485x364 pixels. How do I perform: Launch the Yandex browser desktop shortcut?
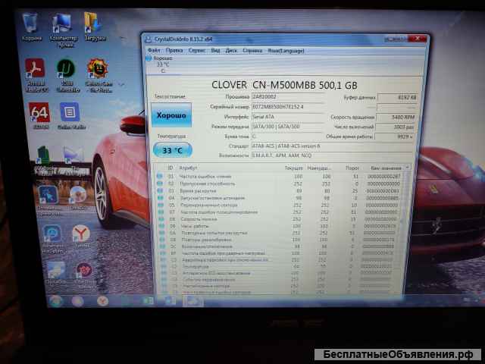pyautogui.click(x=80, y=235)
